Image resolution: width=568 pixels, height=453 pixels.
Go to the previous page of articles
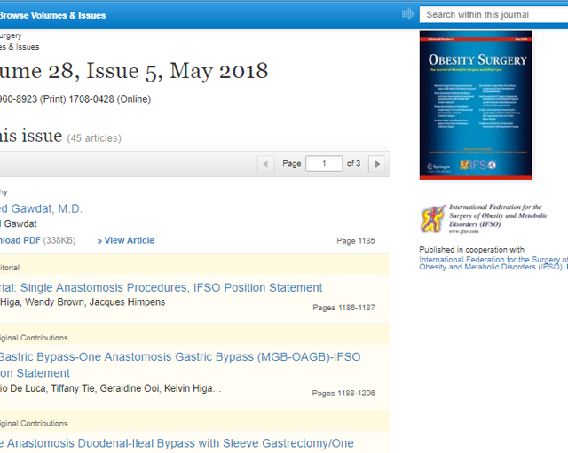(x=266, y=164)
